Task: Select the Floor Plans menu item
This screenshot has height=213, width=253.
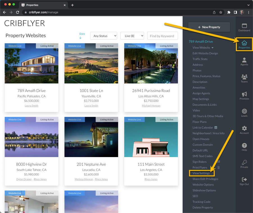Action: 199,122
